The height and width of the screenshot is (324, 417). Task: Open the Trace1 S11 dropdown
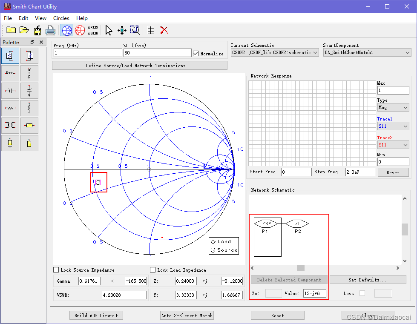[393, 126]
